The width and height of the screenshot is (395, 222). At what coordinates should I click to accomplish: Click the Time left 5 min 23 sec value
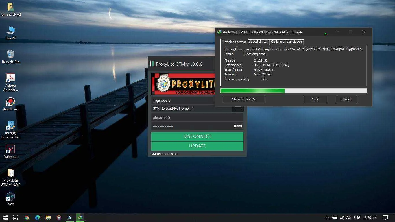point(263,74)
